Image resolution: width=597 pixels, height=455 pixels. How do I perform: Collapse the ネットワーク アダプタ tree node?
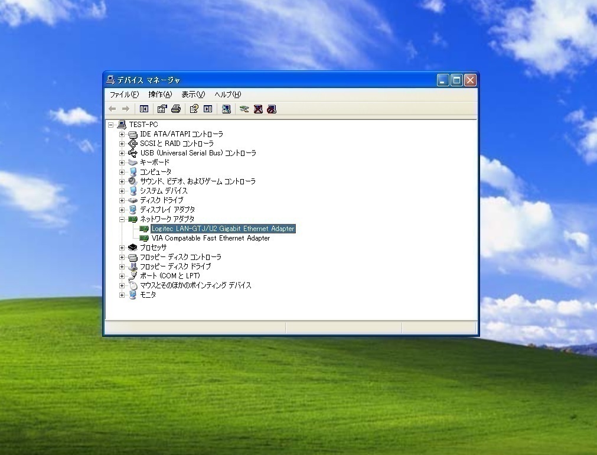pos(122,219)
